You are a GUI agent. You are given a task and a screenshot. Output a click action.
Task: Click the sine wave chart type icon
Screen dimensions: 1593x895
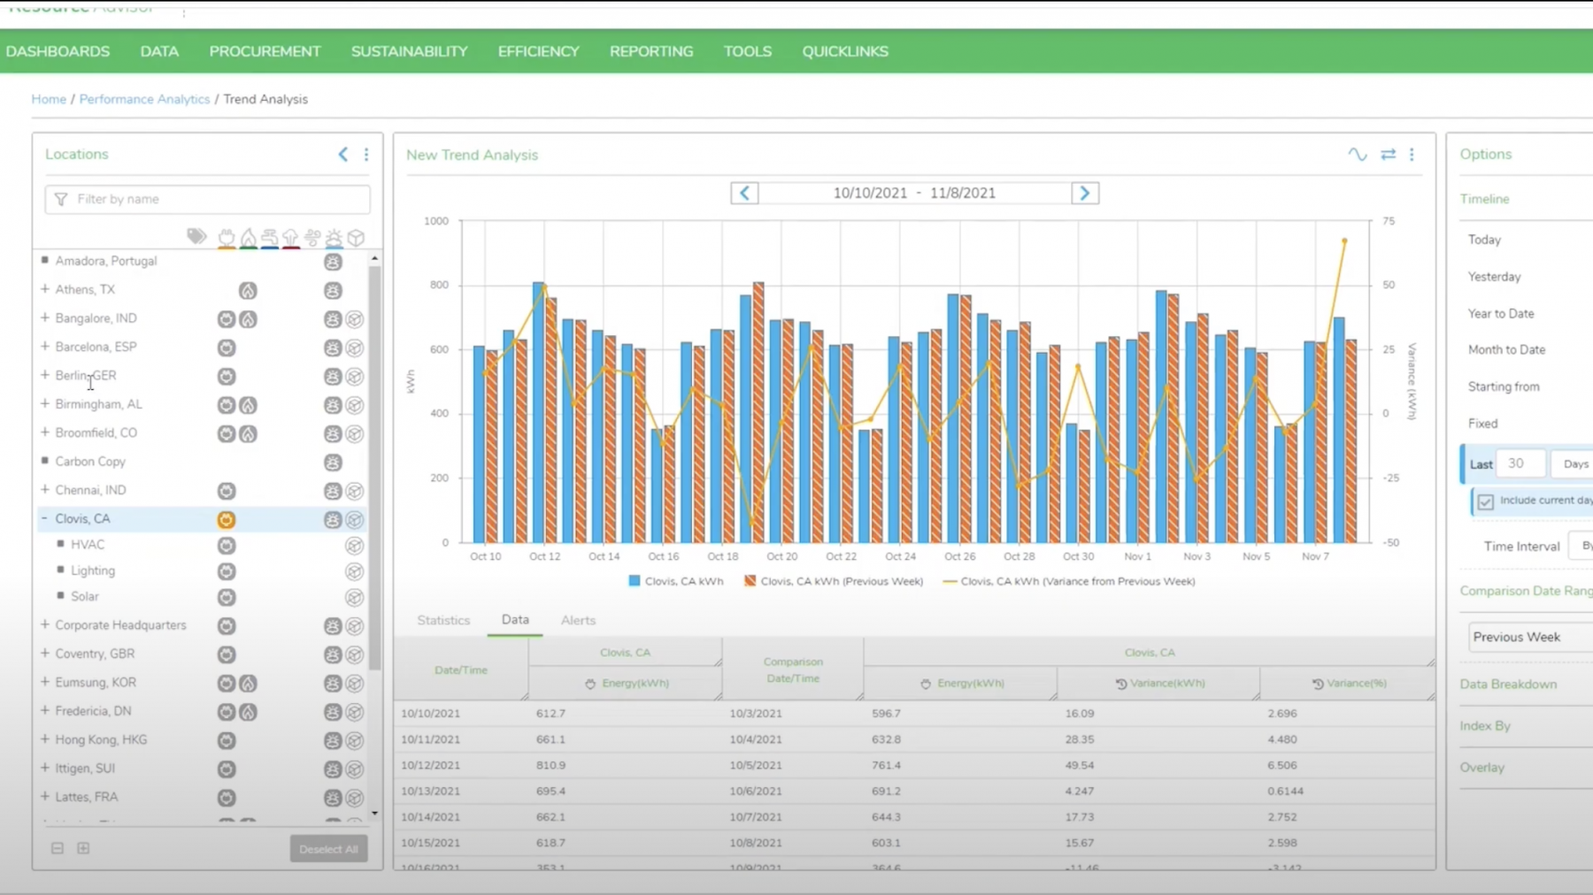coord(1357,155)
